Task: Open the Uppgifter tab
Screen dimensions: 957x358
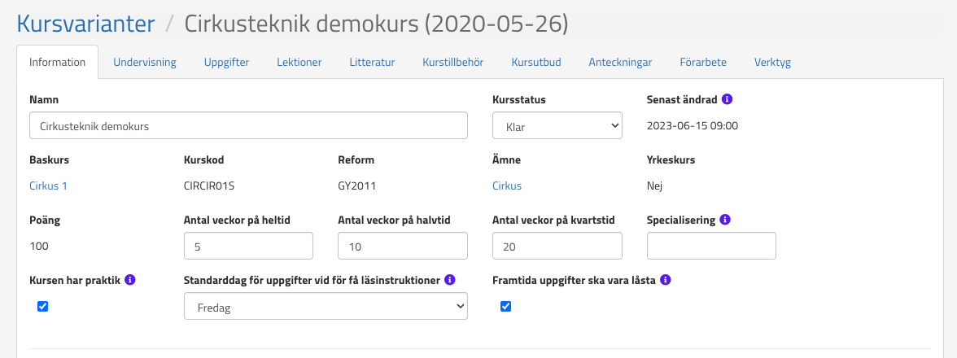Action: (x=226, y=62)
